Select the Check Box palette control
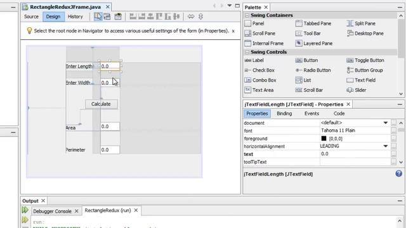This screenshot has height=228, width=406. [x=259, y=70]
